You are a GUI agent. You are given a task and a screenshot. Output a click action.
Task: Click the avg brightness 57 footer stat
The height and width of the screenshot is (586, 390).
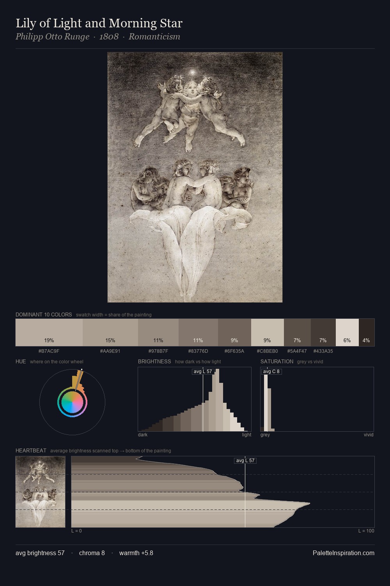tap(40, 553)
